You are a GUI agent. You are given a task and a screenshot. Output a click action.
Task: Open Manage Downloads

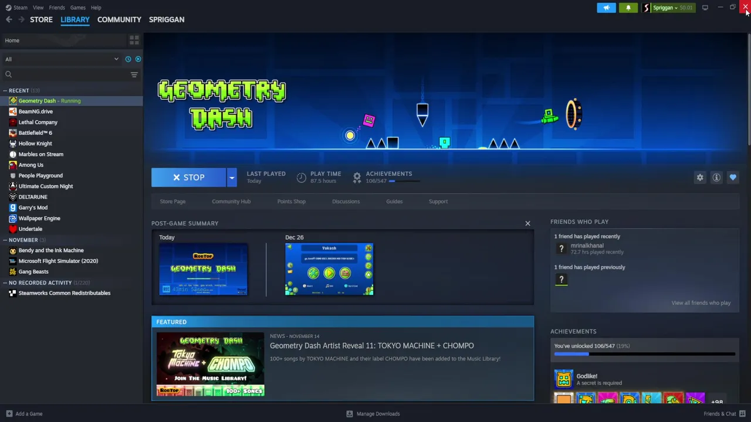[373, 414]
